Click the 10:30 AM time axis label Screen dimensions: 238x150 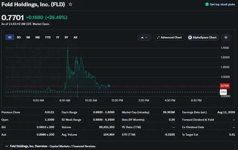point(91,100)
